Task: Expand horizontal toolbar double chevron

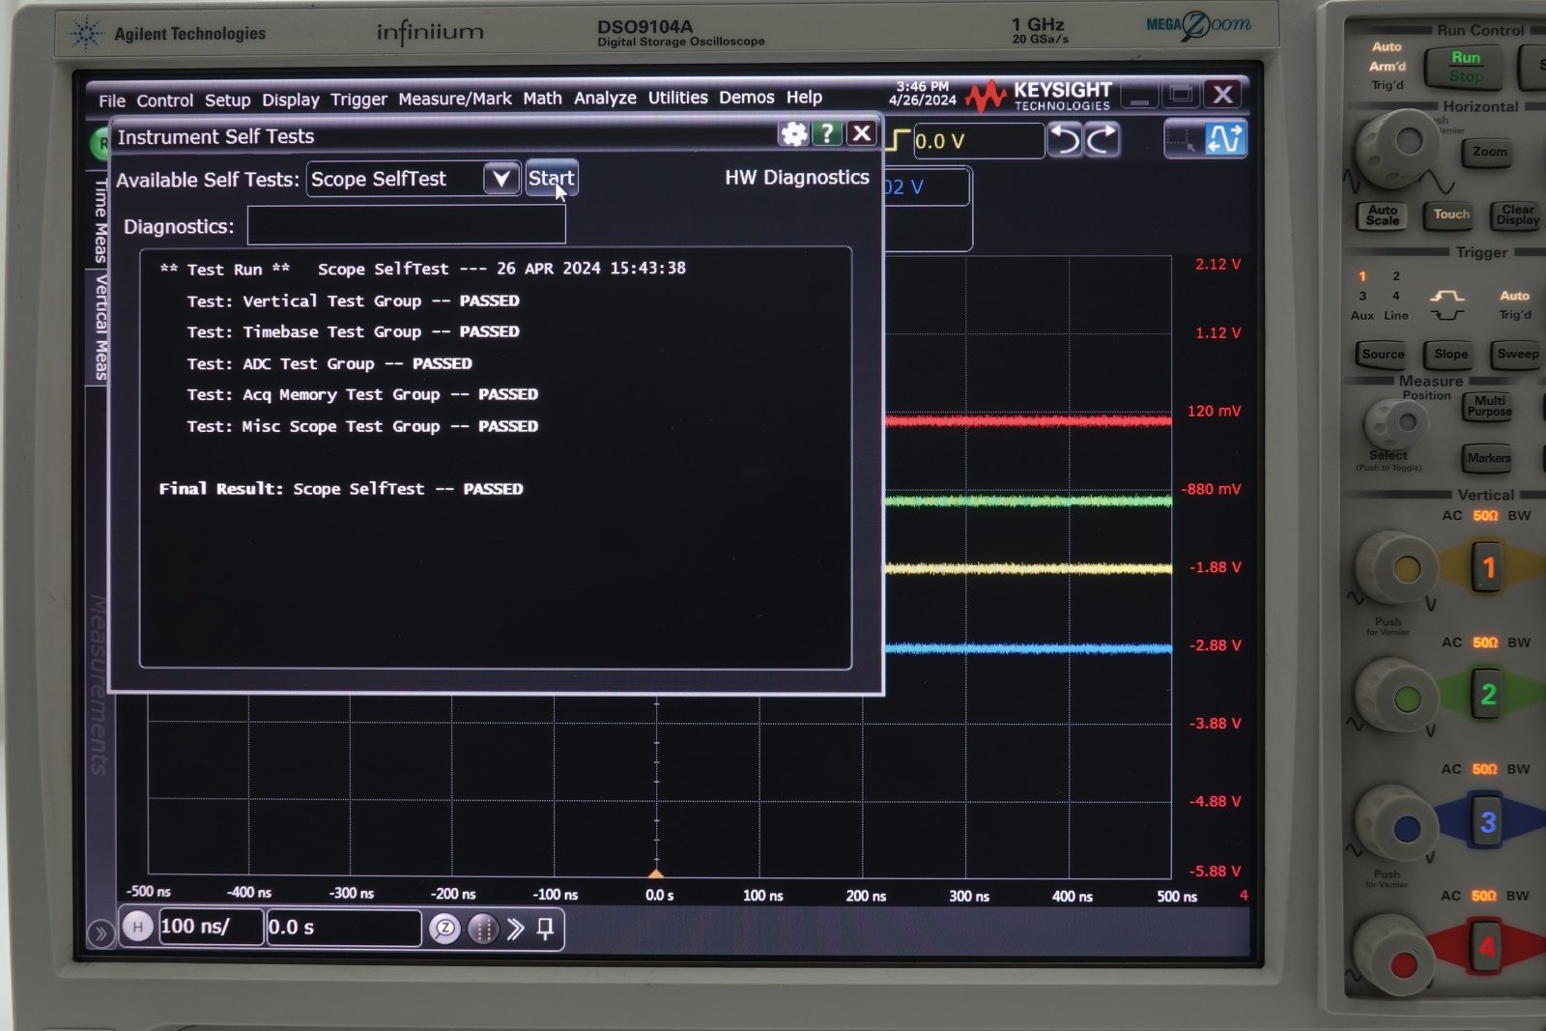Action: [516, 930]
